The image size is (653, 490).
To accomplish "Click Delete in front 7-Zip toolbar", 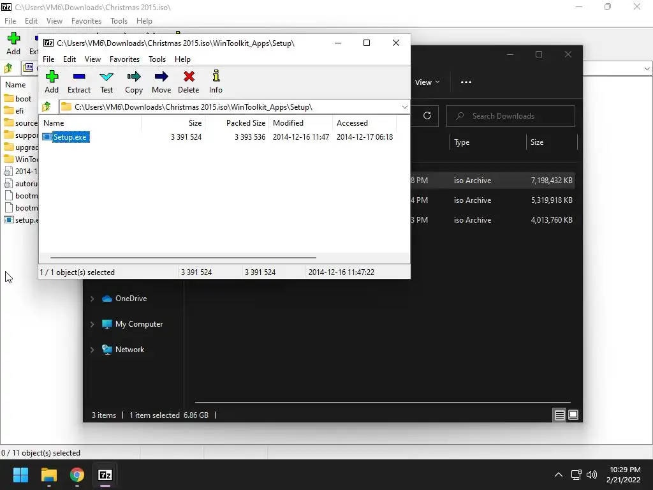I will click(189, 82).
